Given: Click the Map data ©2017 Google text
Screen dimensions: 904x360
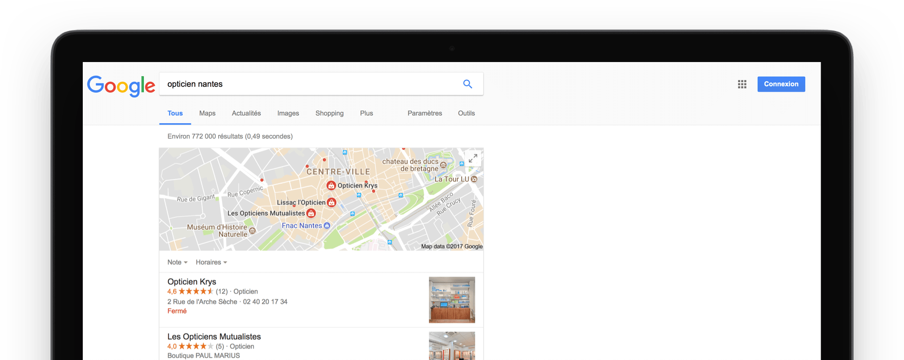Looking at the screenshot, I should coord(452,246).
